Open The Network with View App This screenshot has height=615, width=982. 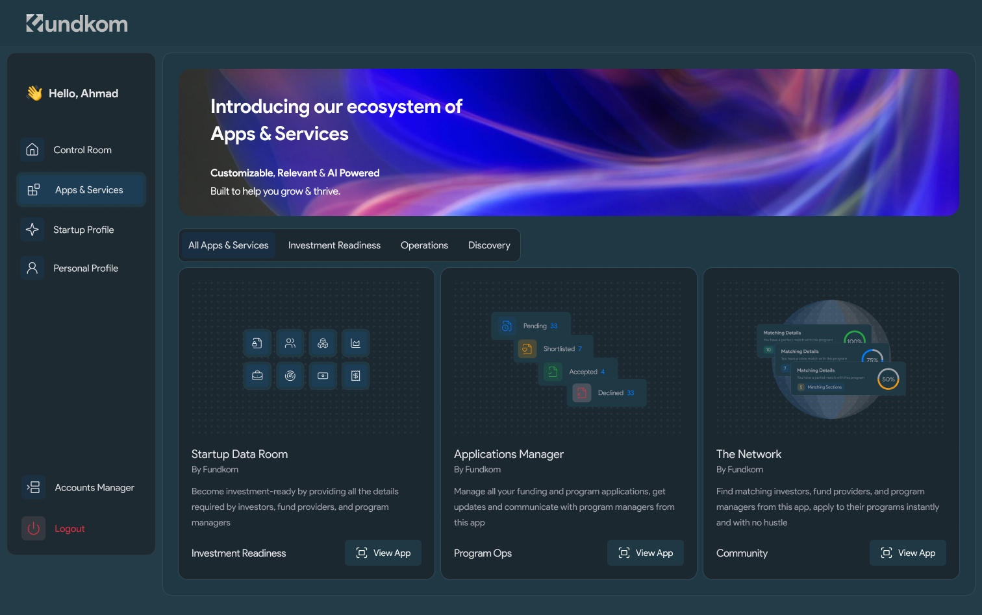[x=907, y=553]
